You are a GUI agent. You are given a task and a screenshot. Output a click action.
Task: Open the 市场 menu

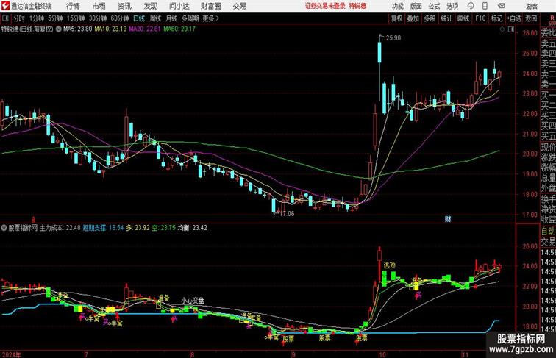(x=99, y=6)
